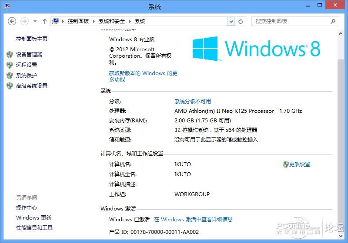The width and height of the screenshot is (348, 243).
Task: Expand the chevron before 控制面板 breadcrumb
Action: pyautogui.click(x=63, y=21)
